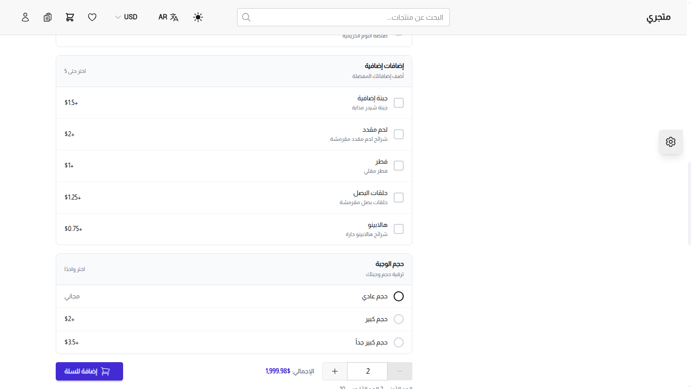
Task: Check the جبنة إضافية add-on checkbox
Action: pos(399,102)
